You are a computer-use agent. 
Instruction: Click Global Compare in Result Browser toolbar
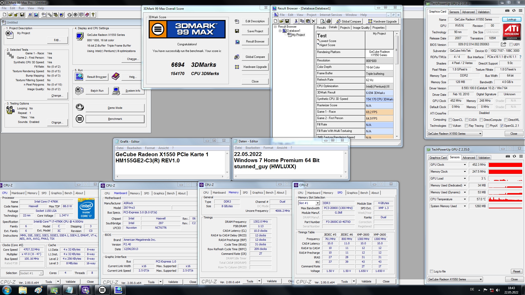tap(349, 21)
